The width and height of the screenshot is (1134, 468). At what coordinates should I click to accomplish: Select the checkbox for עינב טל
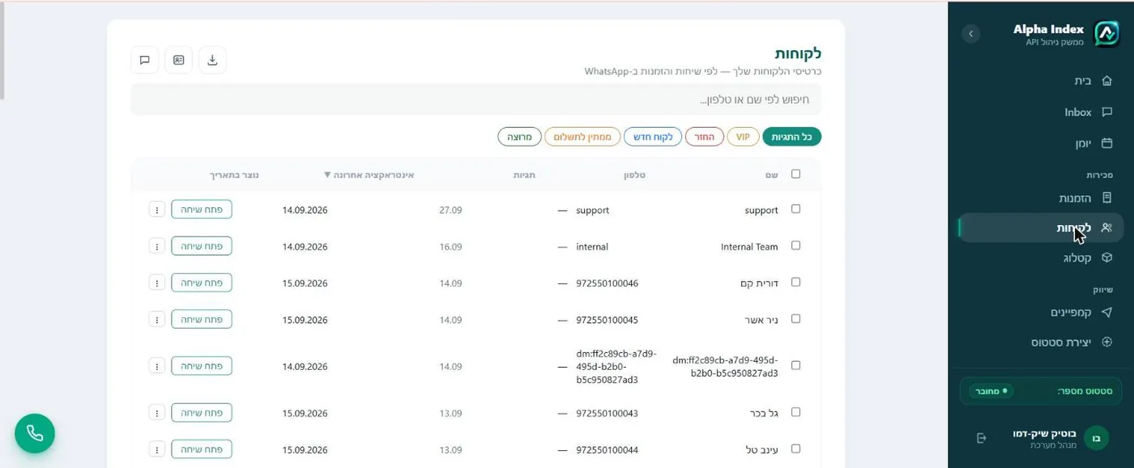point(795,449)
